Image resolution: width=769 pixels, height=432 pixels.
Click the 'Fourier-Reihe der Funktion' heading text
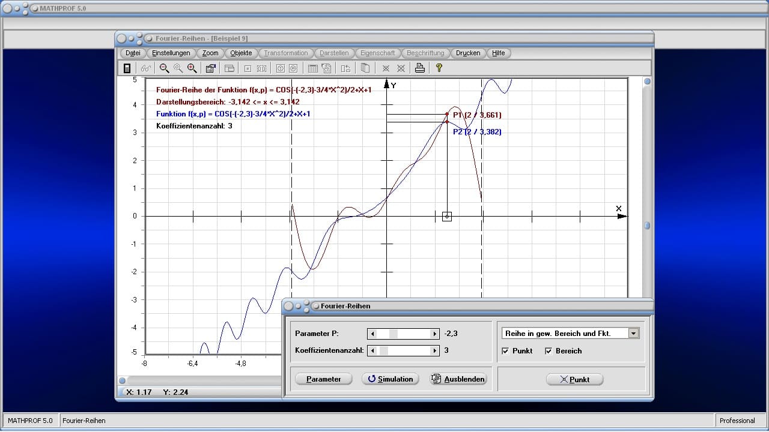(264, 90)
